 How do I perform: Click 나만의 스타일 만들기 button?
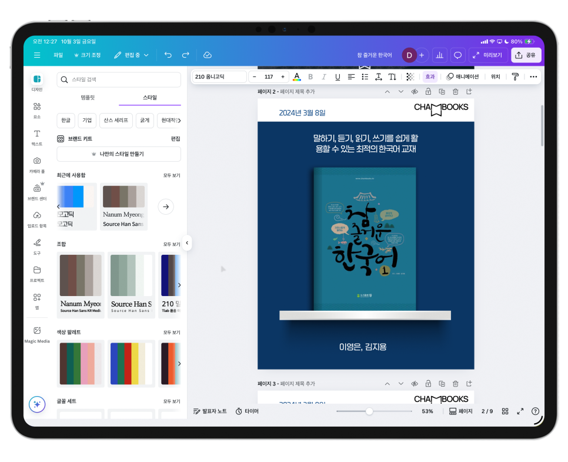click(119, 154)
